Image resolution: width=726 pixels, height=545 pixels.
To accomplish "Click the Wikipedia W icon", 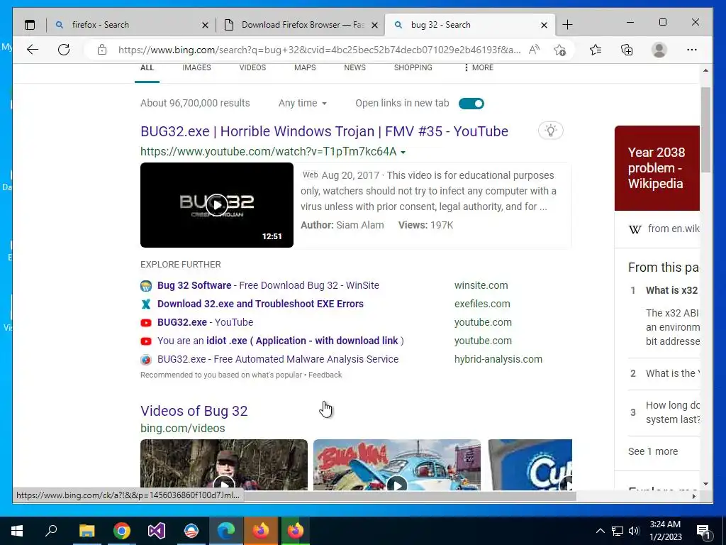I will [x=635, y=229].
